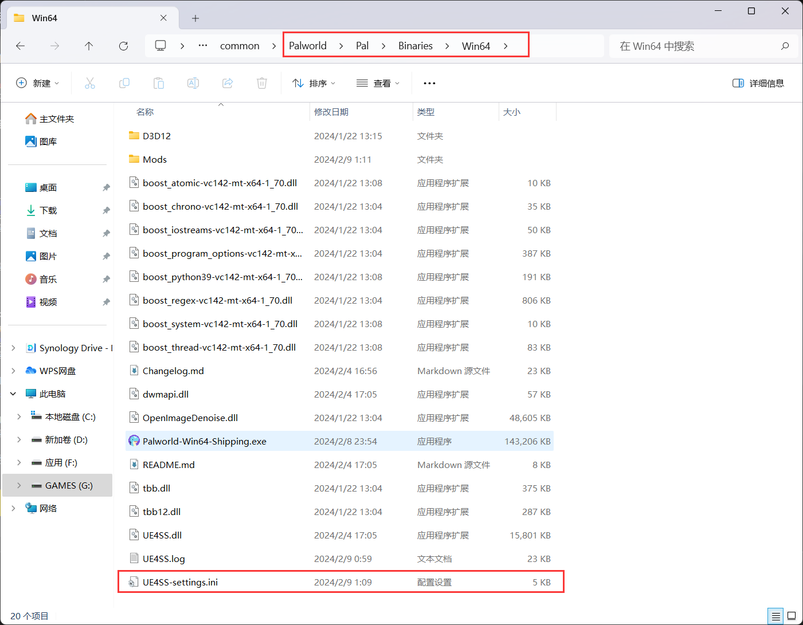Viewport: 803px width, 625px height.
Task: Open the 新建 new item dropdown
Action: click(x=38, y=83)
